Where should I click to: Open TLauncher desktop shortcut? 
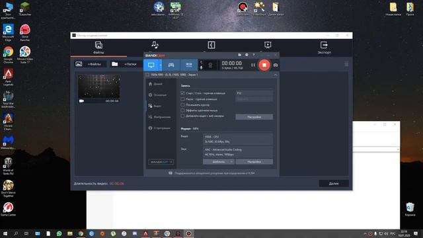coord(25,9)
